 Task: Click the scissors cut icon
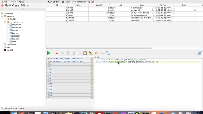pos(74,53)
